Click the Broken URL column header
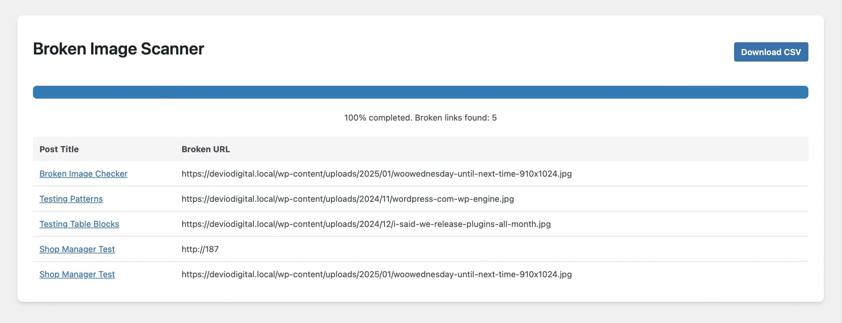 [206, 149]
